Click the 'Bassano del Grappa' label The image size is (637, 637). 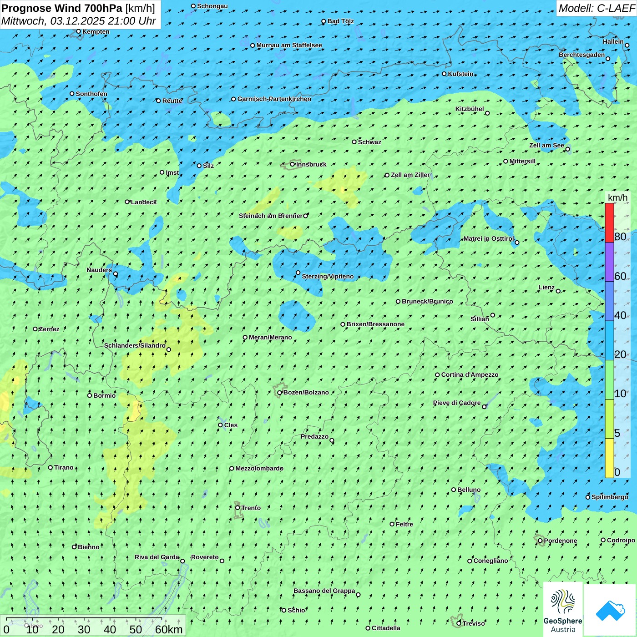click(x=324, y=591)
